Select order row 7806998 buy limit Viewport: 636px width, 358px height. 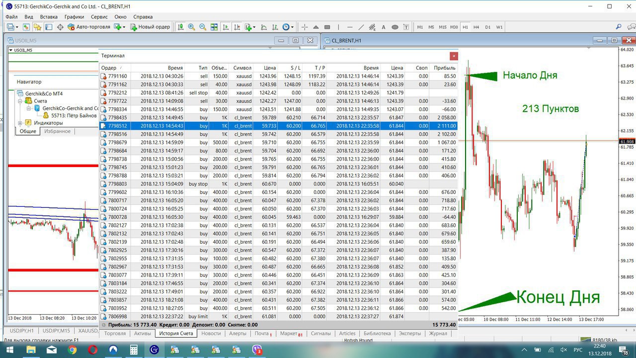coord(278,316)
